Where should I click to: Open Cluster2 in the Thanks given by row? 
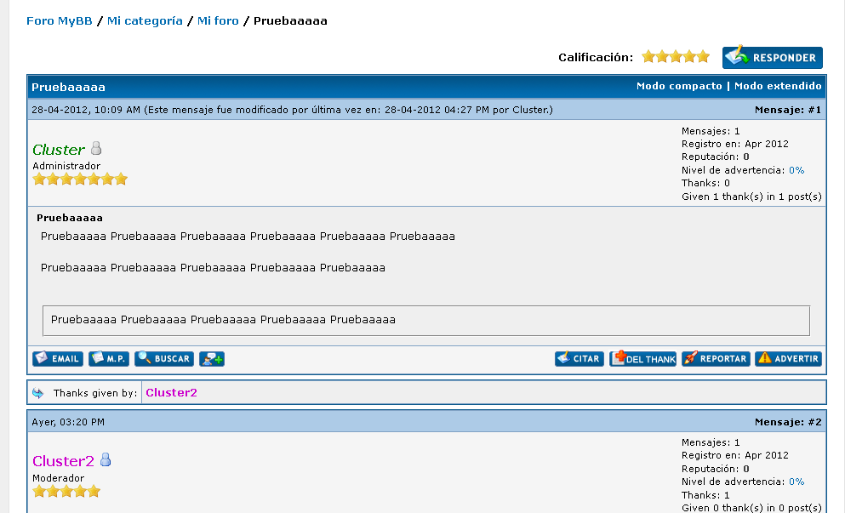[171, 392]
